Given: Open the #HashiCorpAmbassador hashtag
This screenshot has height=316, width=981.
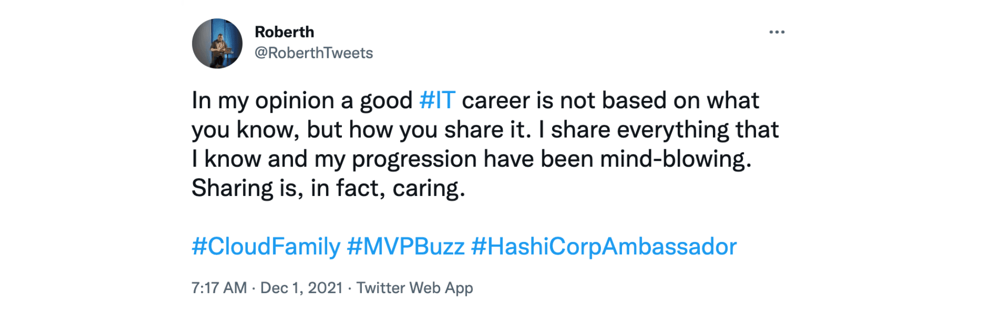Looking at the screenshot, I should pos(604,248).
